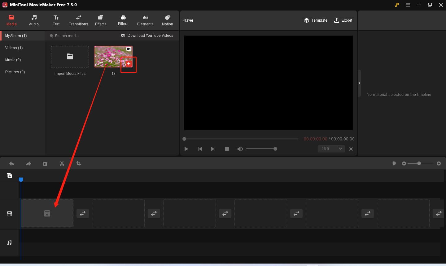446x266 pixels.
Task: Zoom out the timeline with minus icon
Action: [404, 163]
